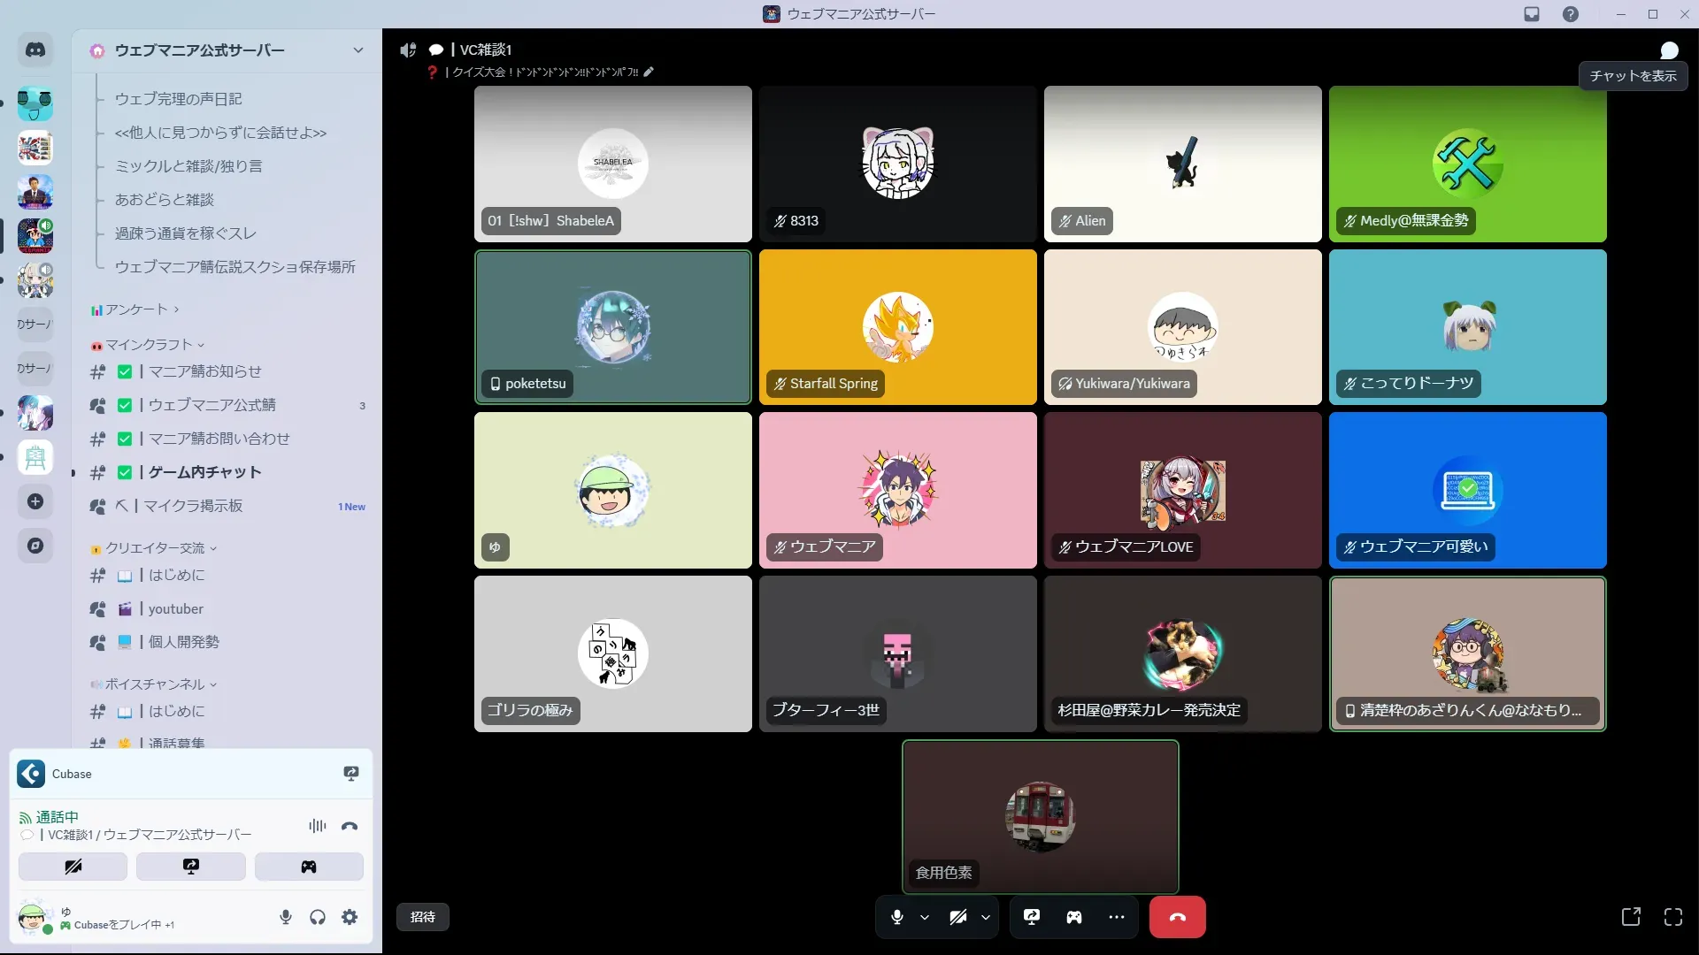Start screen share from bottom call bar
The width and height of the screenshot is (1699, 955).
[1032, 917]
